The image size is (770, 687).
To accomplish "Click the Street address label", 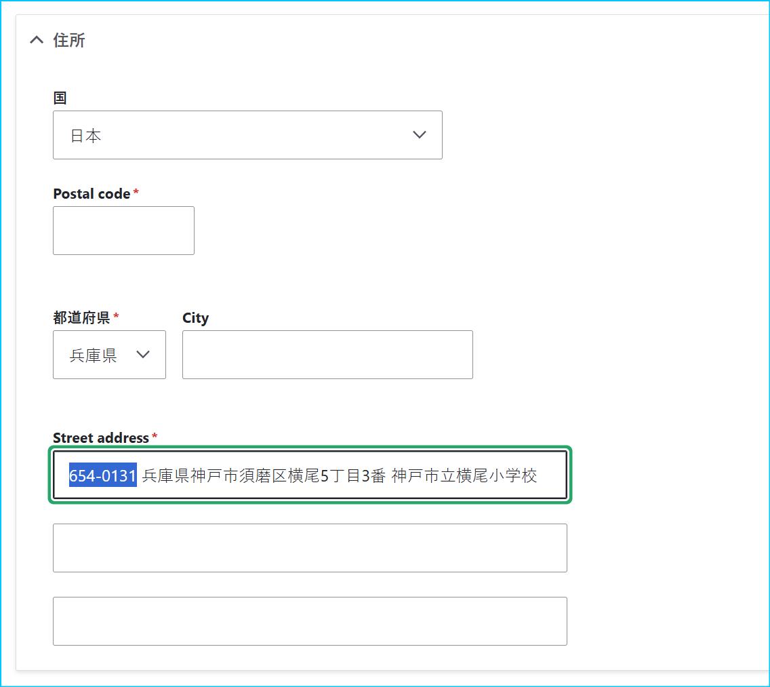I will 101,438.
